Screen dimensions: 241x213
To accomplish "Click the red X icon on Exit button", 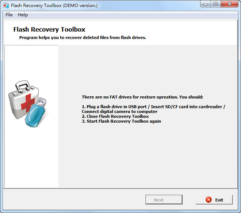I will pyautogui.click(x=209, y=200).
